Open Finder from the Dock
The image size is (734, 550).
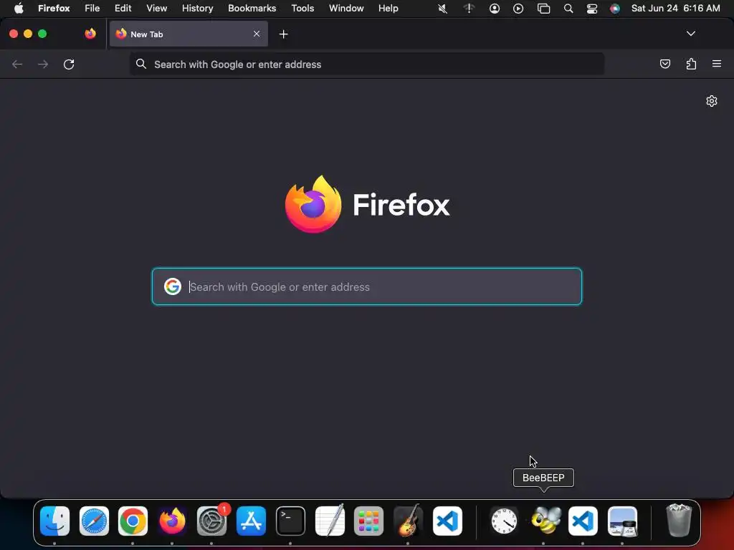click(54, 521)
